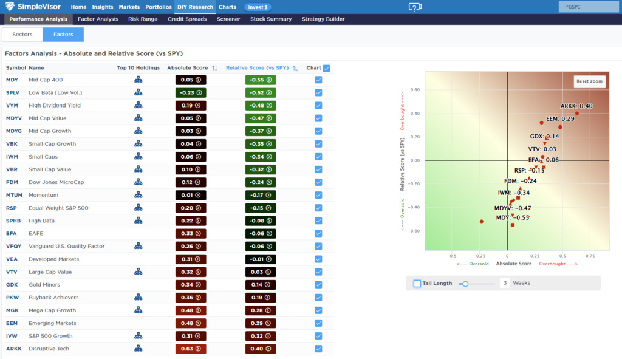This screenshot has height=359, width=622.
Task: Open the Strategy Builder page
Action: pyautogui.click(x=323, y=19)
